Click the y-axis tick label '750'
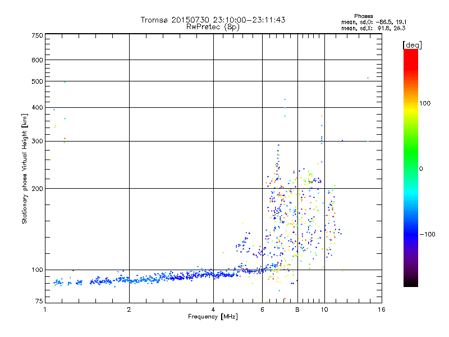449x337 pixels. point(38,35)
